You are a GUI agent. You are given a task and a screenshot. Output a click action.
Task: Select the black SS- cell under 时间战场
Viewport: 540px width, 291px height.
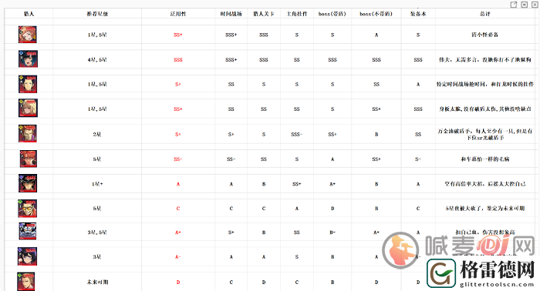coord(231,159)
